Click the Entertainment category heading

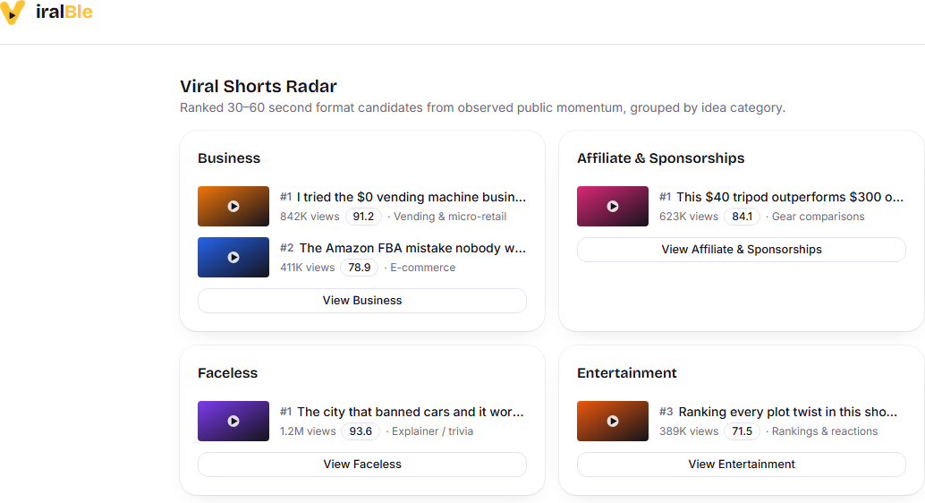click(x=627, y=373)
